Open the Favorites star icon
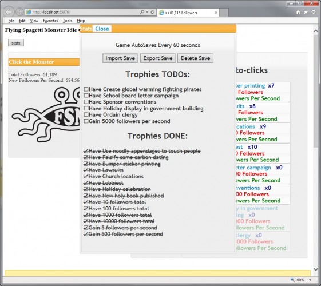The width and height of the screenshot is (321, 286). tap(306, 12)
